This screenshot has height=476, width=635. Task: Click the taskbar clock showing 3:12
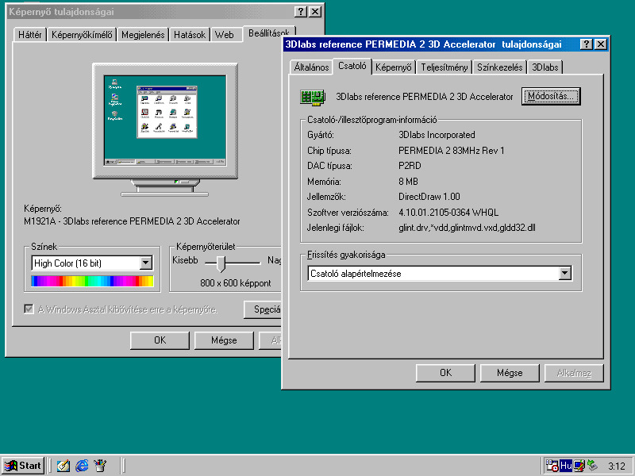pyautogui.click(x=617, y=466)
